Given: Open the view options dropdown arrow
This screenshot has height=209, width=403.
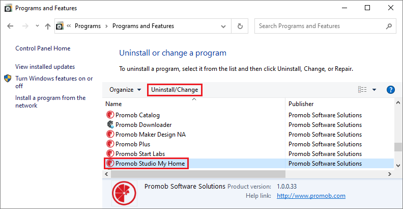Looking at the screenshot, I should pyautogui.click(x=374, y=90).
